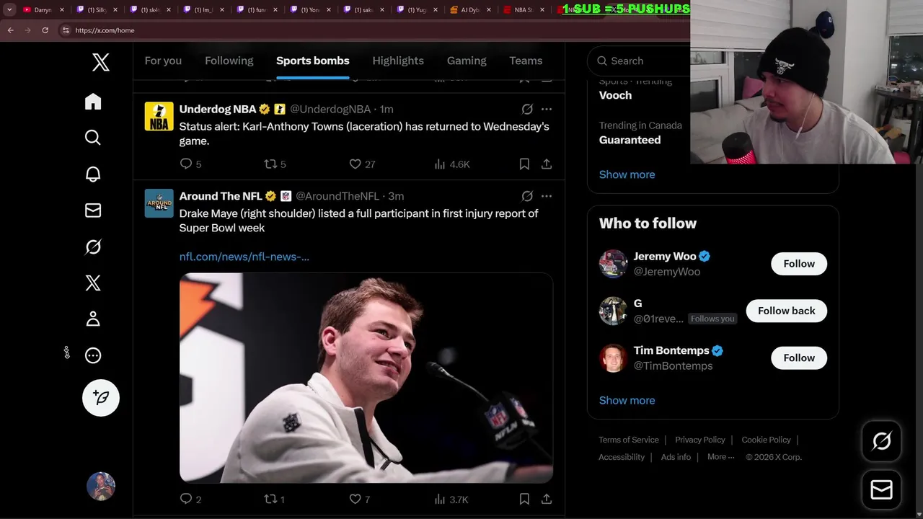Screen dimensions: 923x519
Task: Switch to the For you tab
Action: (x=163, y=61)
